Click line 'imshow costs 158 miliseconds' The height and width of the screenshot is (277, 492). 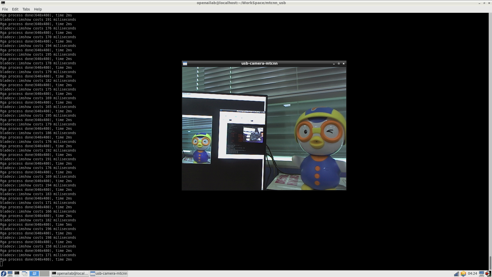(38, 246)
